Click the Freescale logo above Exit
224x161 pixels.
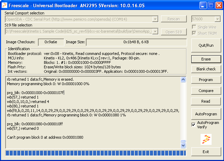[206, 139]
